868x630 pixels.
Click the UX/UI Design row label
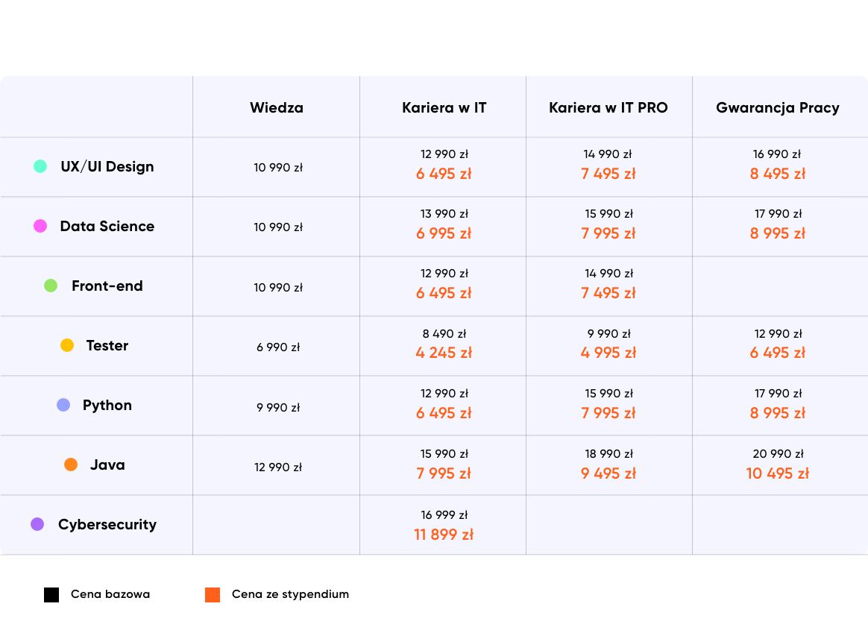(107, 167)
